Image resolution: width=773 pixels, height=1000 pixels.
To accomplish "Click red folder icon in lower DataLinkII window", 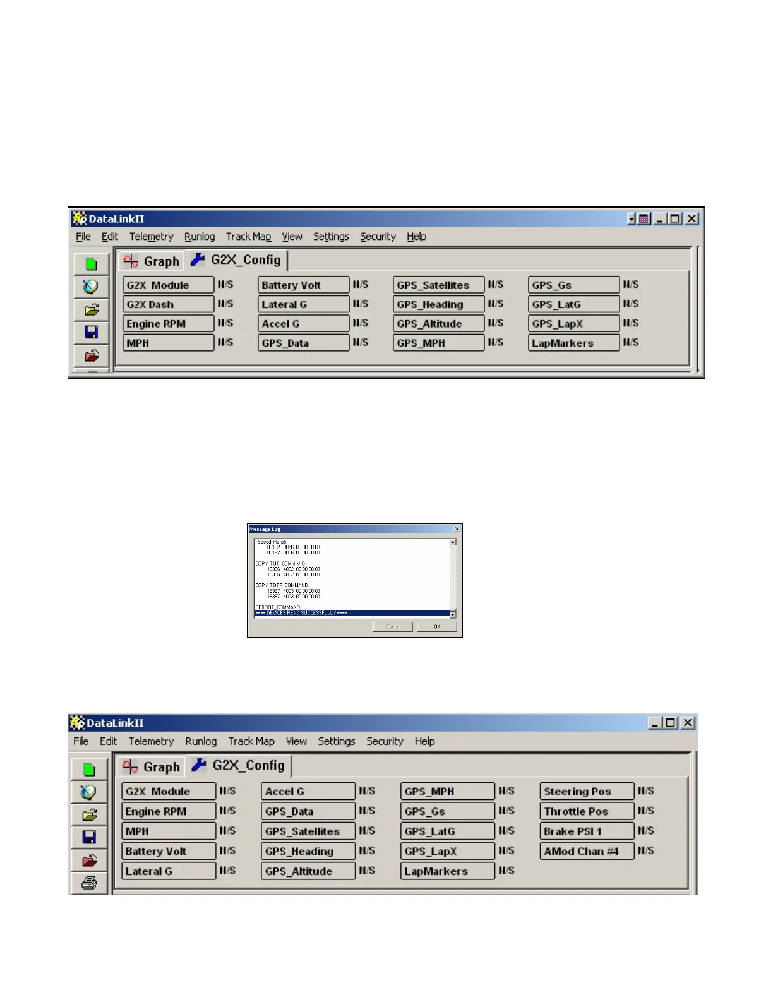I will click(x=89, y=860).
